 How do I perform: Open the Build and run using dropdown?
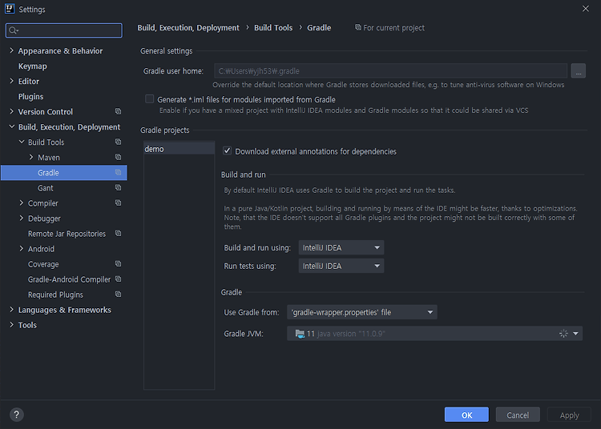tap(341, 247)
